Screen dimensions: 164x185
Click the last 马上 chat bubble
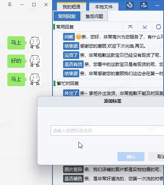17,79
